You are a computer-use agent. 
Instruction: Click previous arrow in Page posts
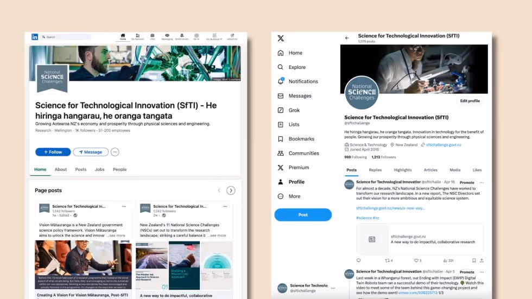pos(219,190)
